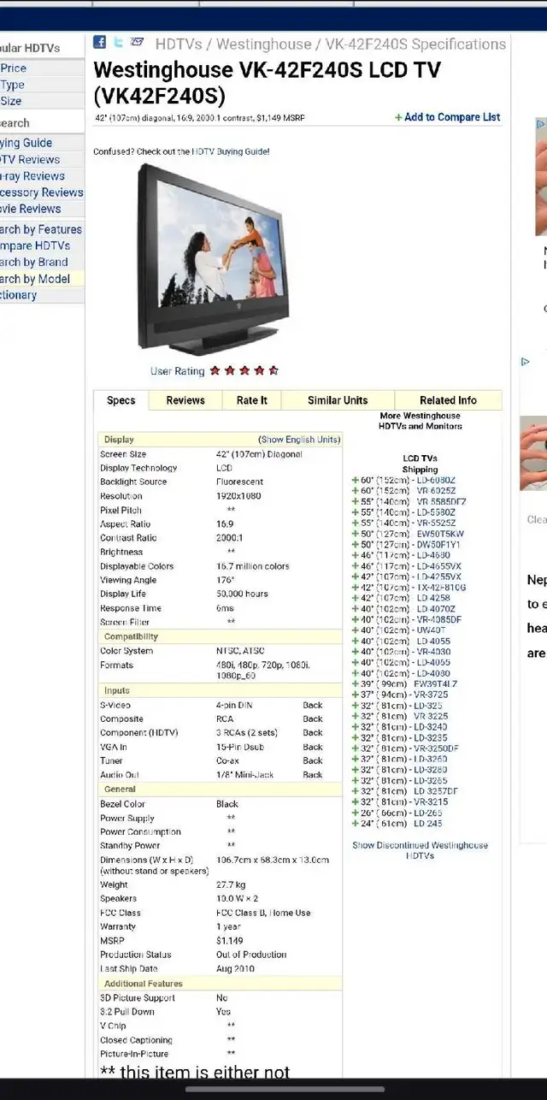Open the Rate It tab
This screenshot has width=547, height=1100.
(x=252, y=400)
